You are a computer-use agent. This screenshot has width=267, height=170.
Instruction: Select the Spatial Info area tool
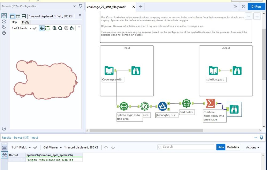[145, 106]
